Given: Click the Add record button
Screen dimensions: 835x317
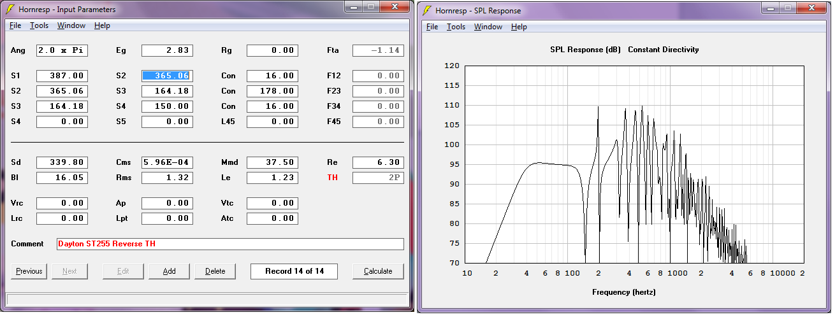Looking at the screenshot, I should [x=169, y=271].
